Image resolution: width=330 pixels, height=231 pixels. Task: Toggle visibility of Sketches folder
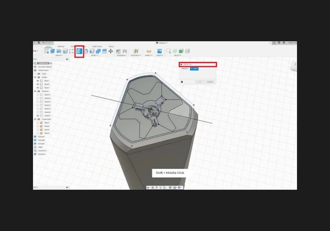(35, 91)
